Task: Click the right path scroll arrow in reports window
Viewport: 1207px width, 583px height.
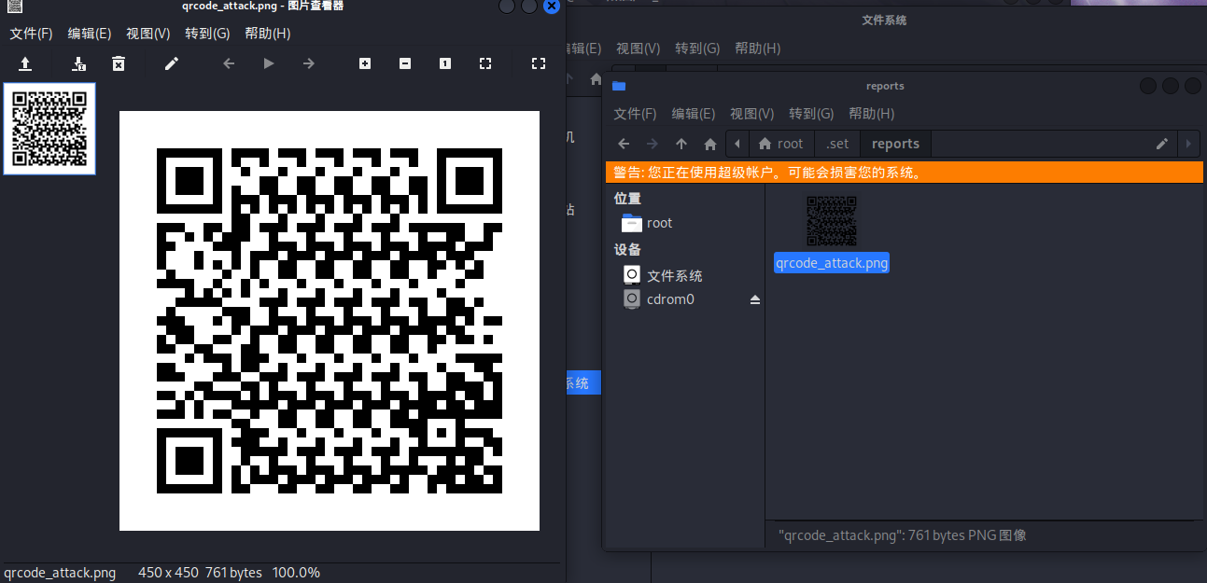Action: point(1188,144)
